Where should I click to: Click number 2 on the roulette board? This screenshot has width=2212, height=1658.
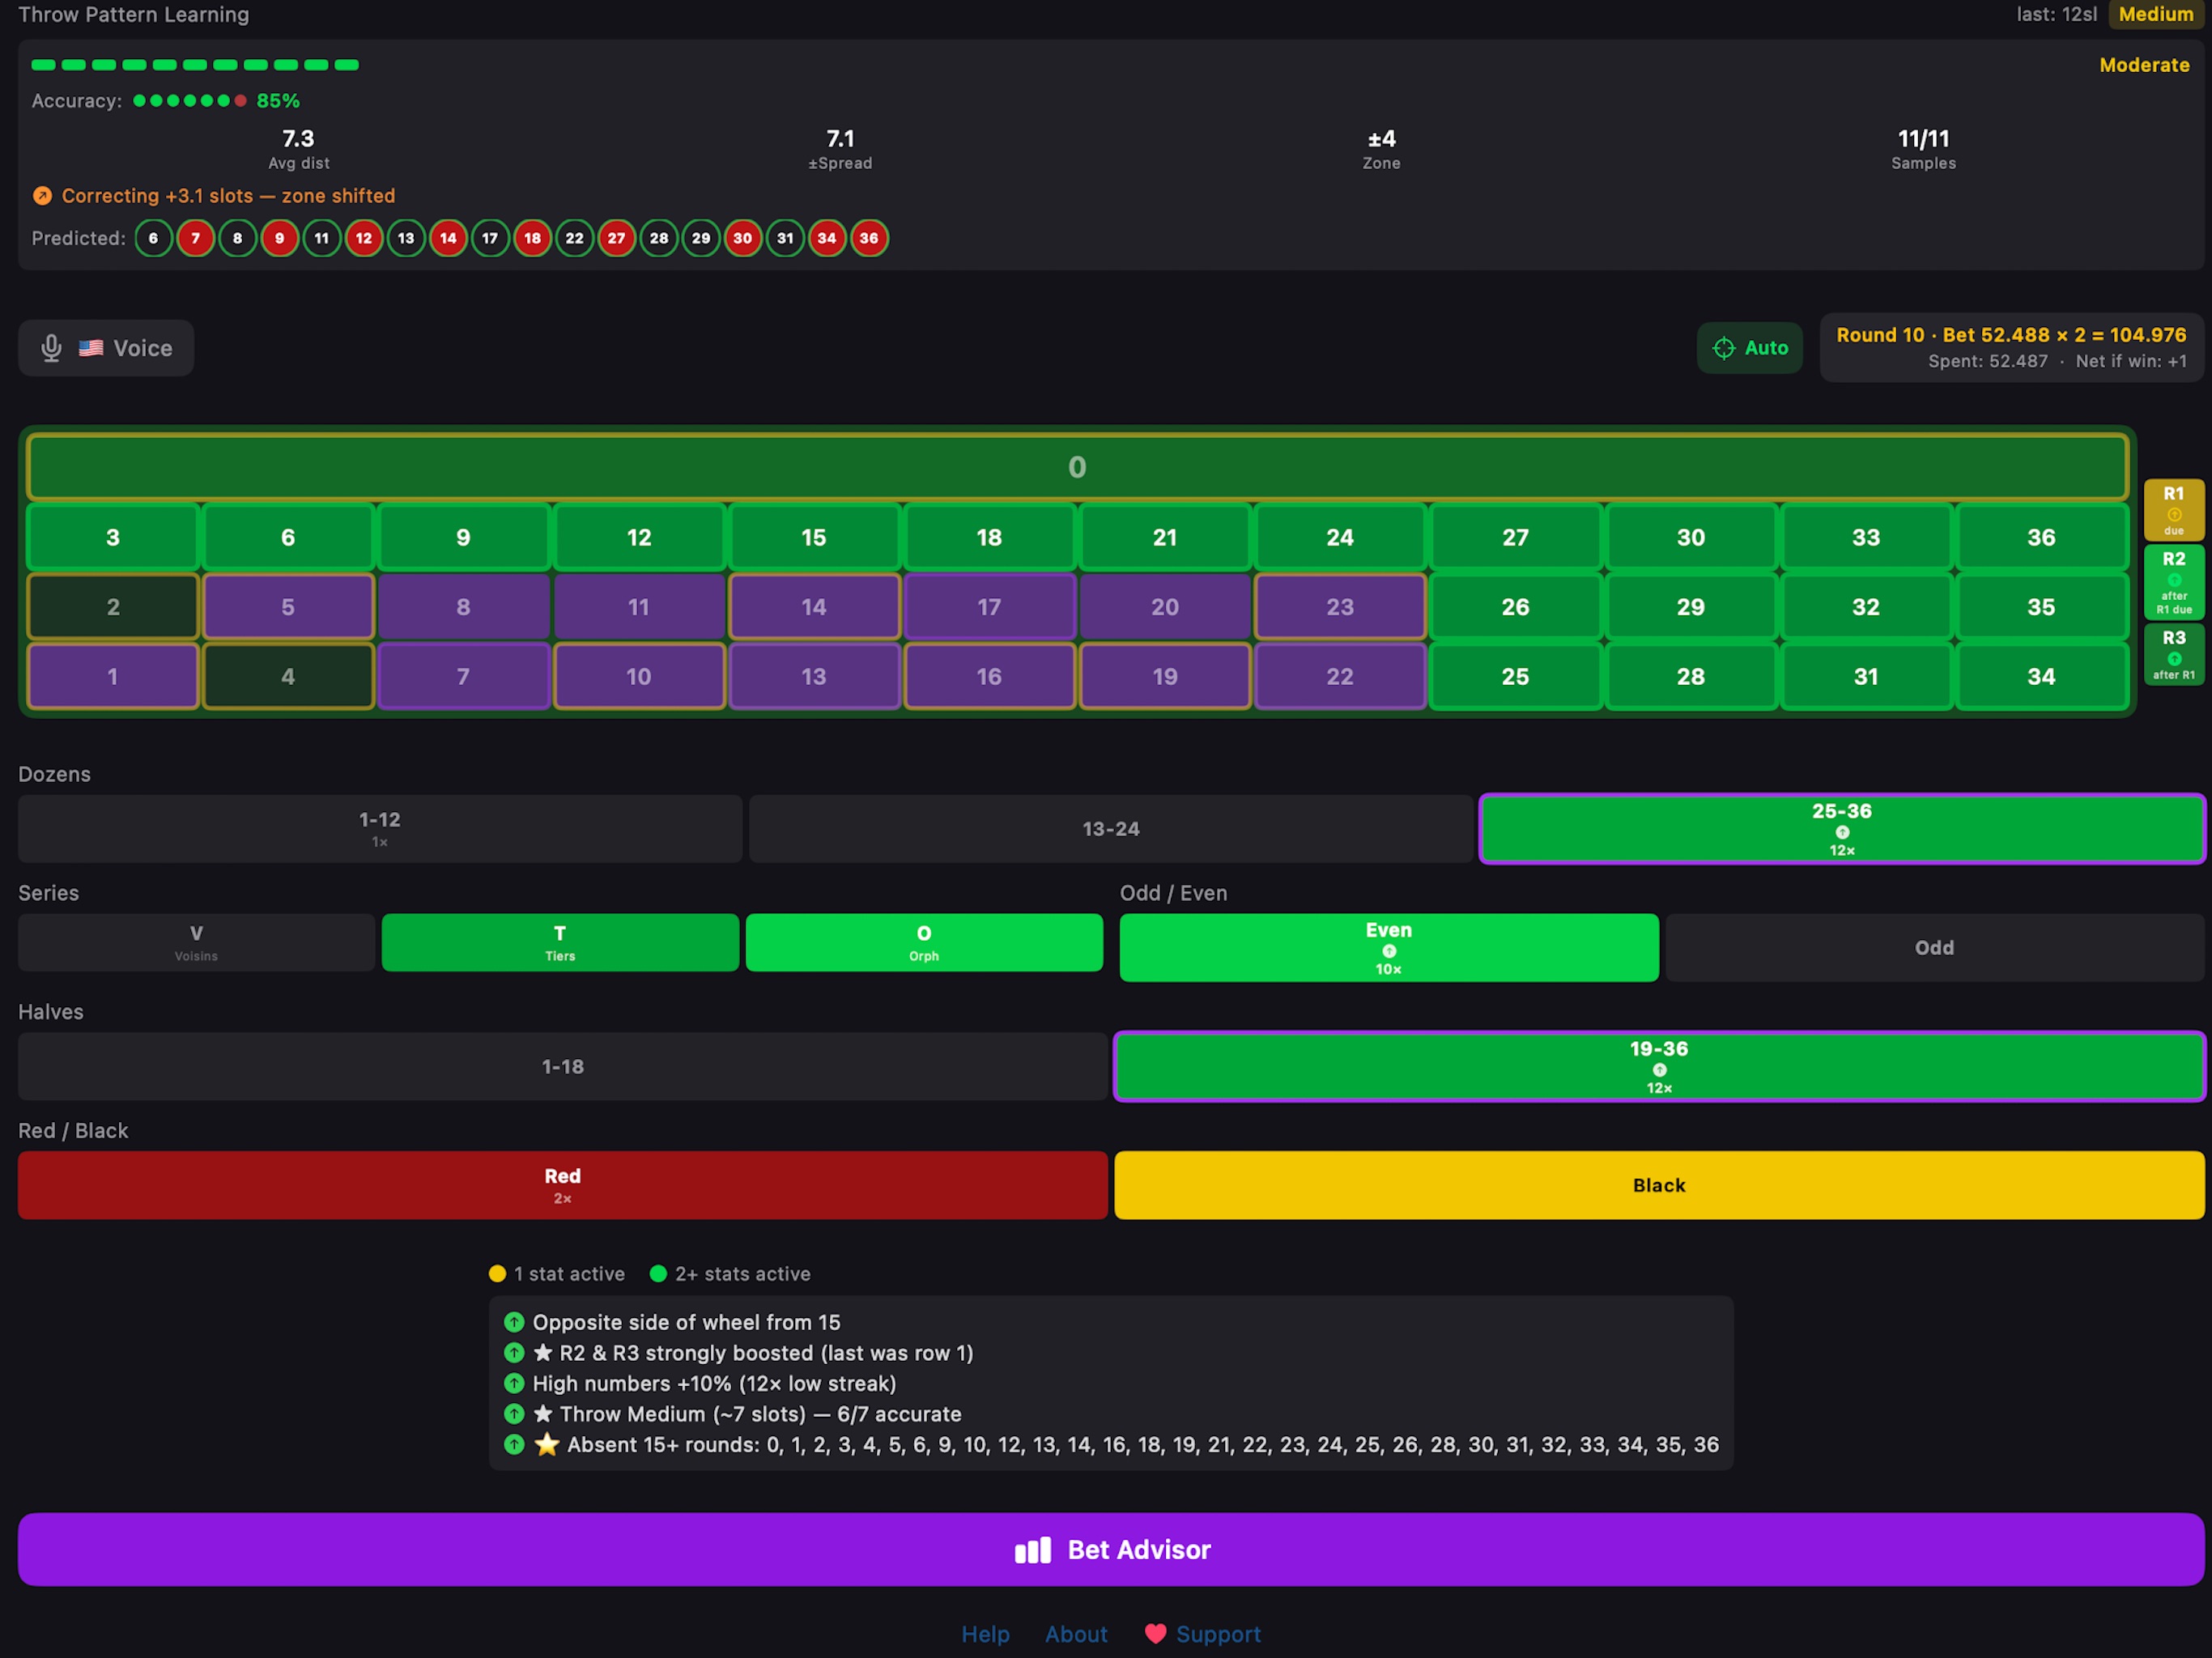(113, 607)
